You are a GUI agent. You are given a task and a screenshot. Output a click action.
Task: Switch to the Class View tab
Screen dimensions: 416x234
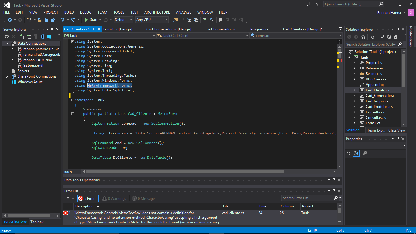pyautogui.click(x=397, y=130)
